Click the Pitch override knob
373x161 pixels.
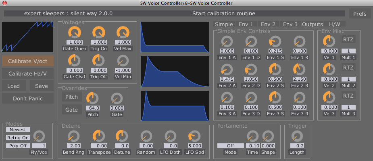click(92, 98)
